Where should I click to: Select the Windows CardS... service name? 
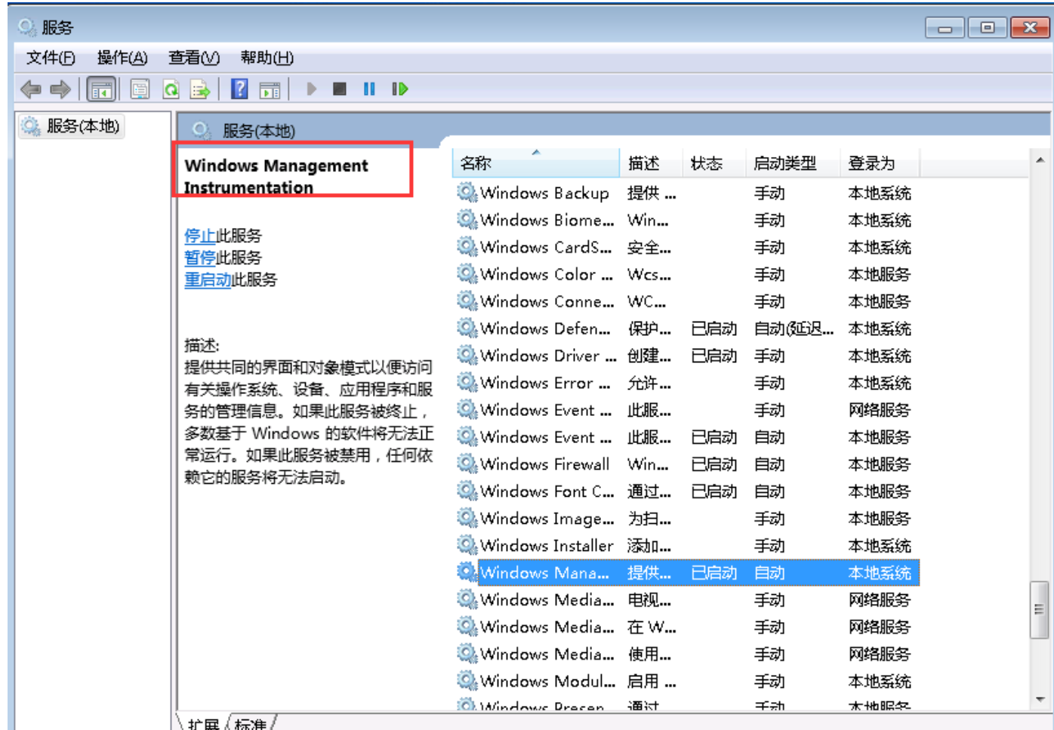pos(546,248)
